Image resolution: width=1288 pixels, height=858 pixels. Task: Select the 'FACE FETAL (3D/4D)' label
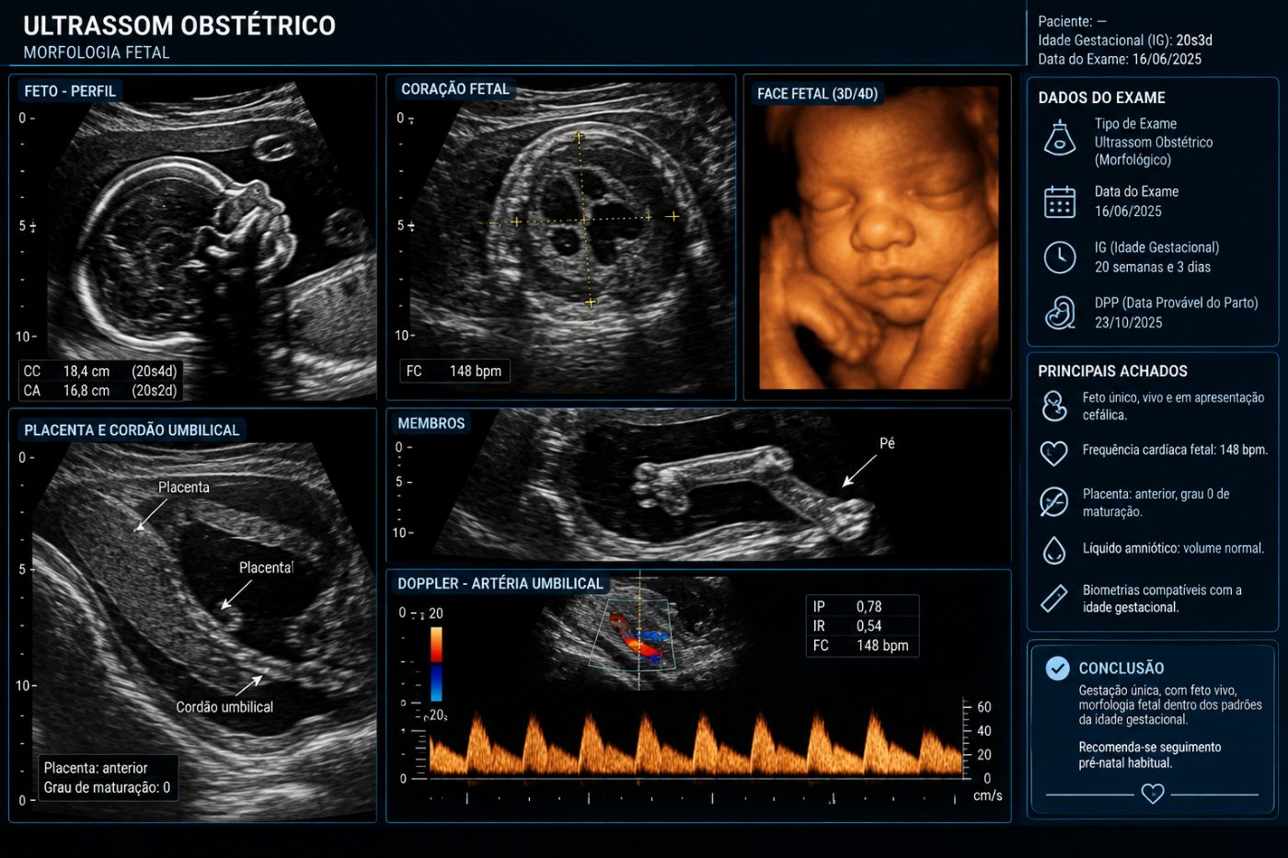tap(818, 94)
